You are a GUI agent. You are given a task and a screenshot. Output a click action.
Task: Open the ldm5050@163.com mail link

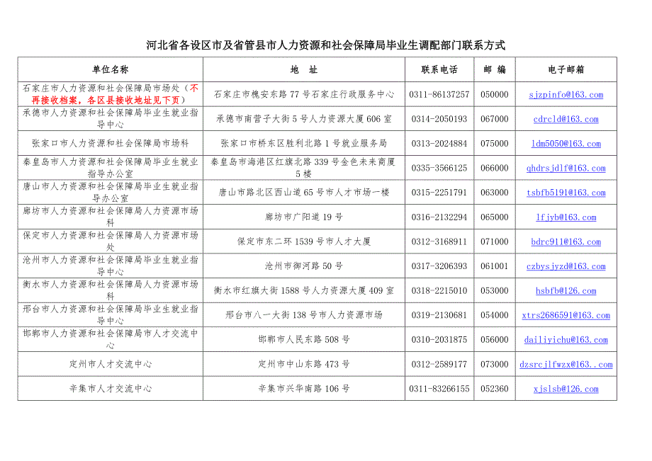tap(566, 144)
